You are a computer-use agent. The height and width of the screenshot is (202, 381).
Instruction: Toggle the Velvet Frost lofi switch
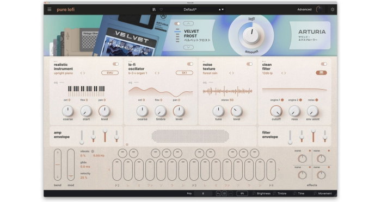177,23
